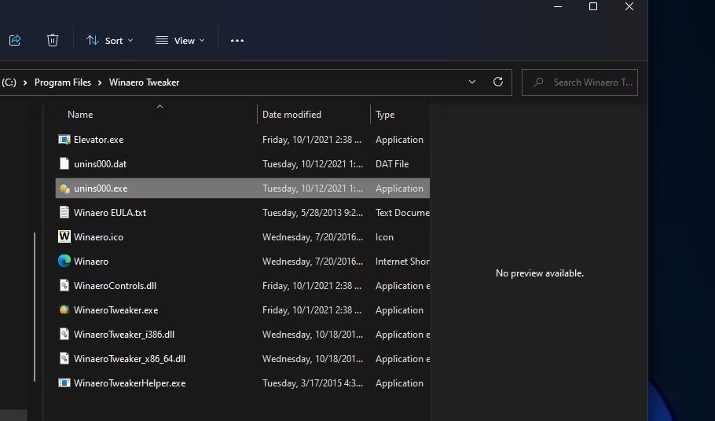
Task: Select the unins000.dat file
Action: [x=100, y=164]
